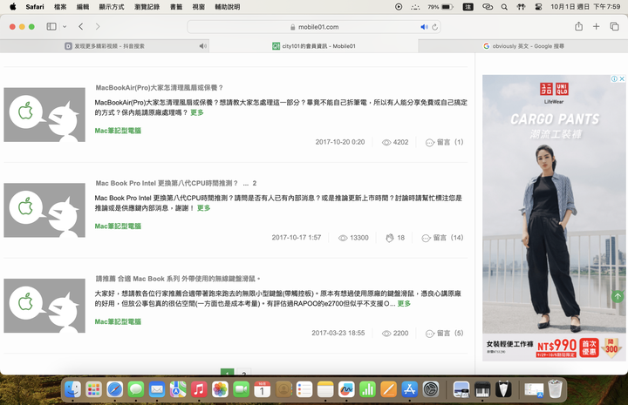Open the 顯示方式 menu
628x405 pixels.
click(x=112, y=7)
